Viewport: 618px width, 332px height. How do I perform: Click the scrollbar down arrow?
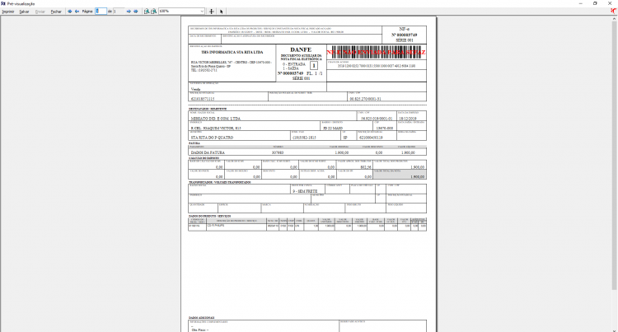(x=615, y=330)
